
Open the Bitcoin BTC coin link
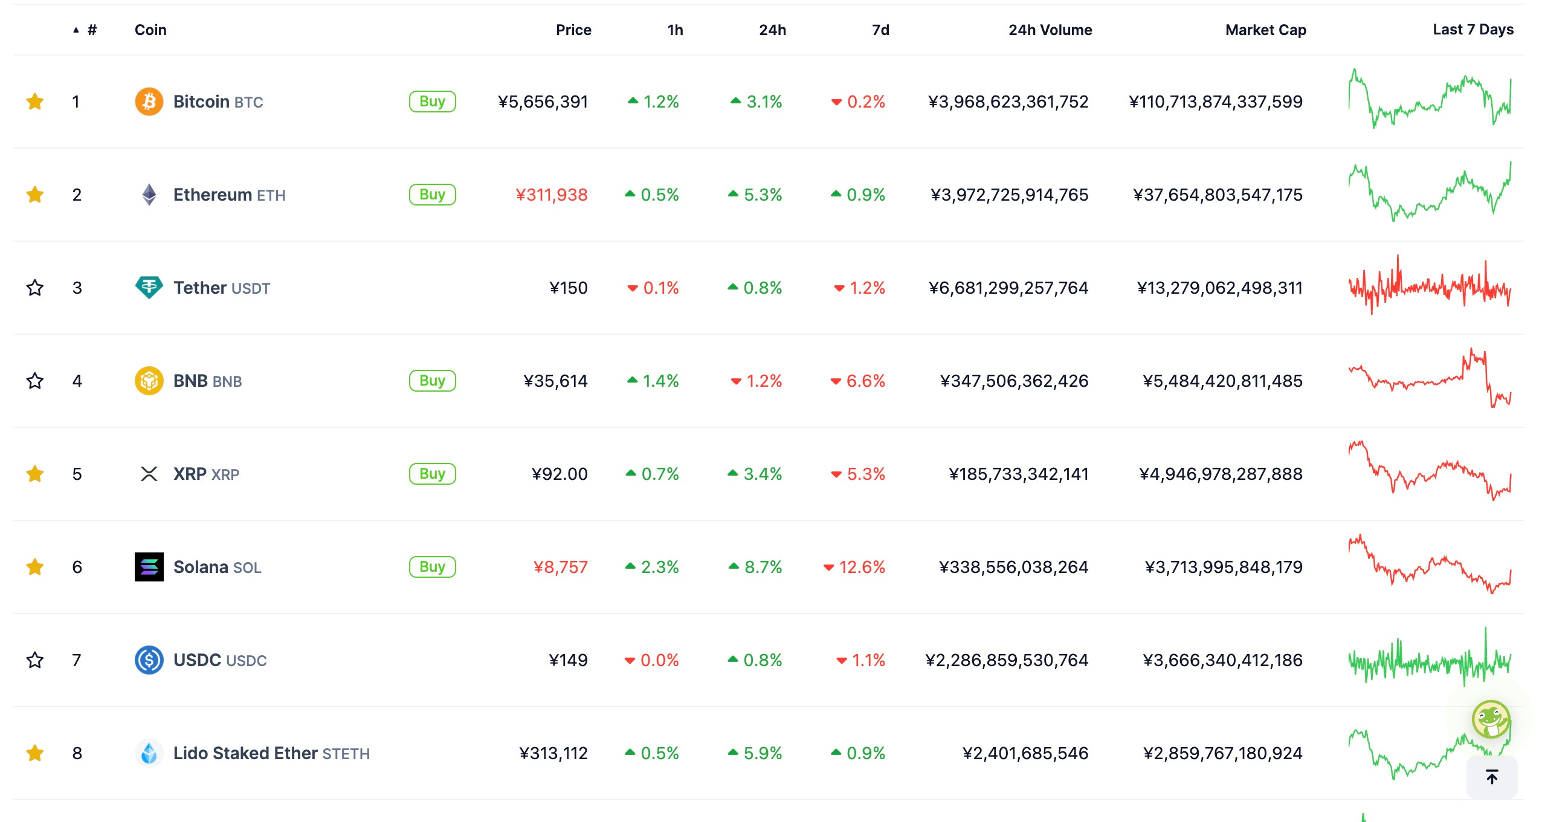coord(218,102)
